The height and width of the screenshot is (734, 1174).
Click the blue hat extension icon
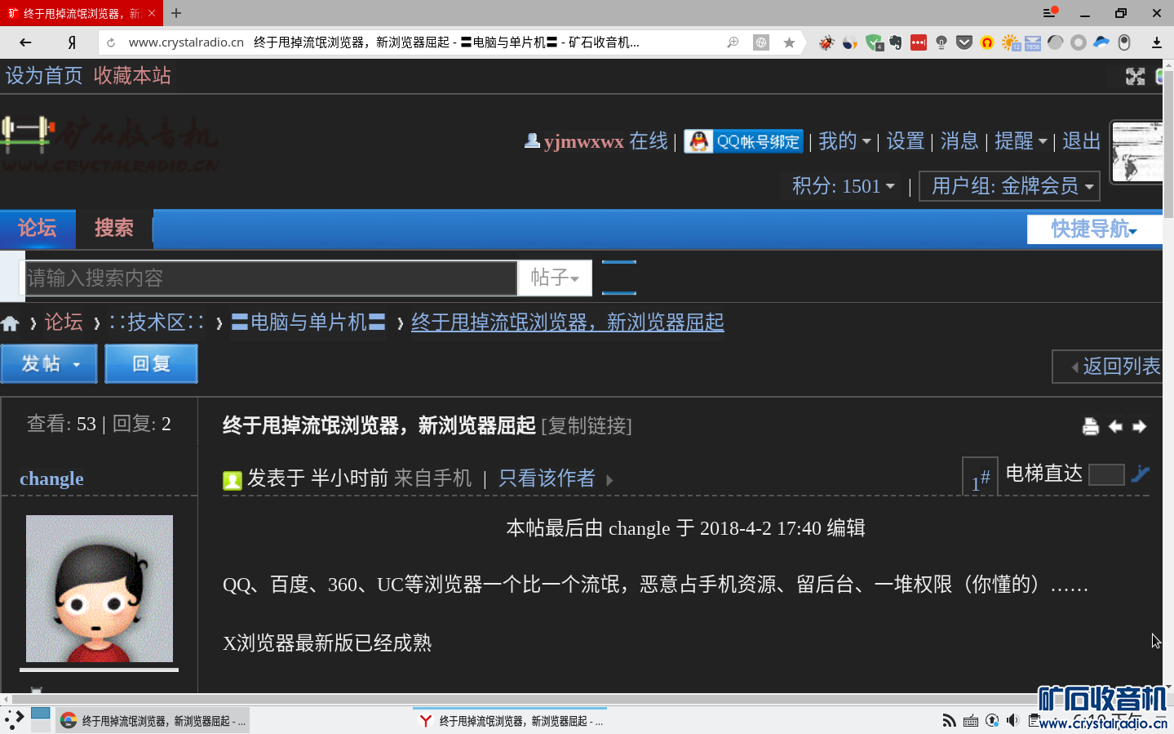click(1101, 42)
